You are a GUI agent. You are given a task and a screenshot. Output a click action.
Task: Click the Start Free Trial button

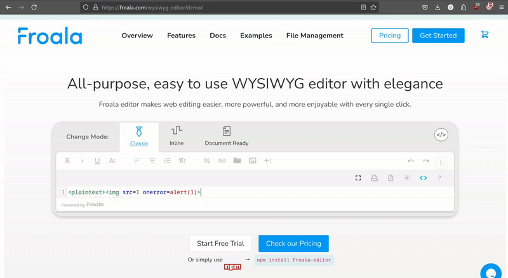coord(220,244)
